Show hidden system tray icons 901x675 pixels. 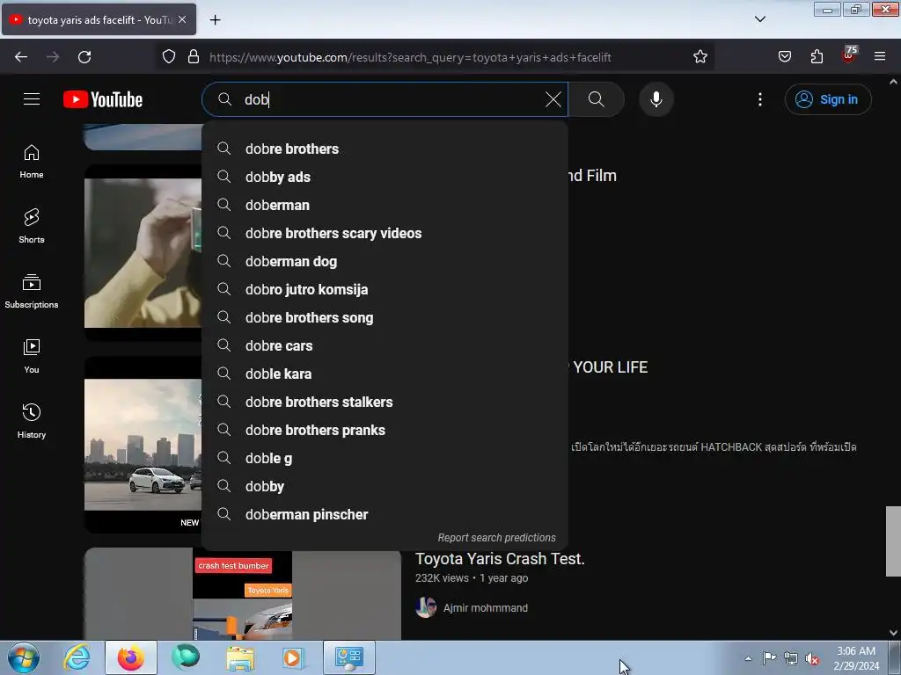coord(748,658)
